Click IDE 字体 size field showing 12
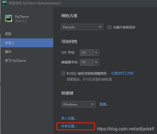Viewport: 157px width, 134px height. tap(87, 53)
